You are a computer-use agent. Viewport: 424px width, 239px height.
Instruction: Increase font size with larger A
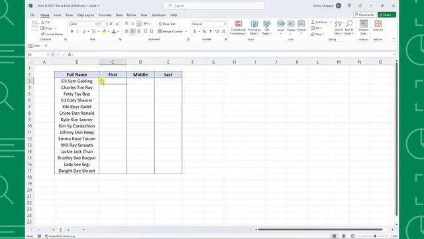pos(111,24)
